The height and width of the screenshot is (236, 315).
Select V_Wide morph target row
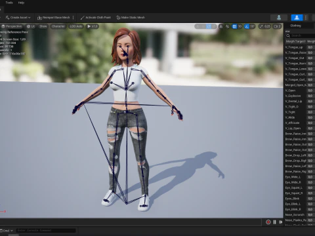coord(300,117)
